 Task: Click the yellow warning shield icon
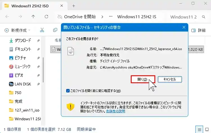[70, 107]
